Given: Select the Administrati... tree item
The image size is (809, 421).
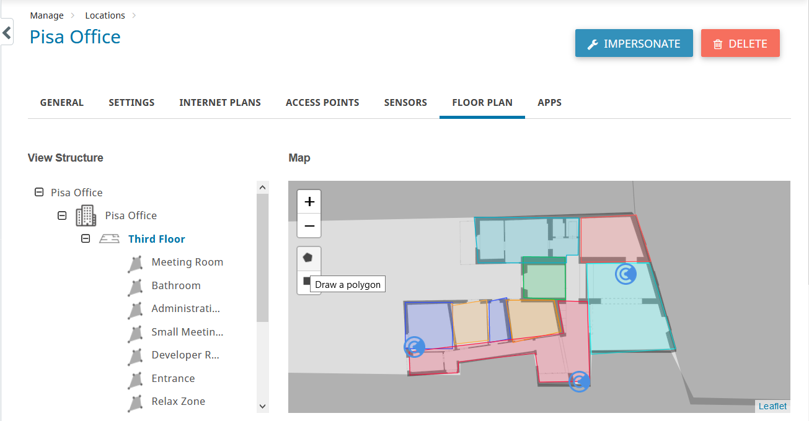Looking at the screenshot, I should pyautogui.click(x=185, y=308).
